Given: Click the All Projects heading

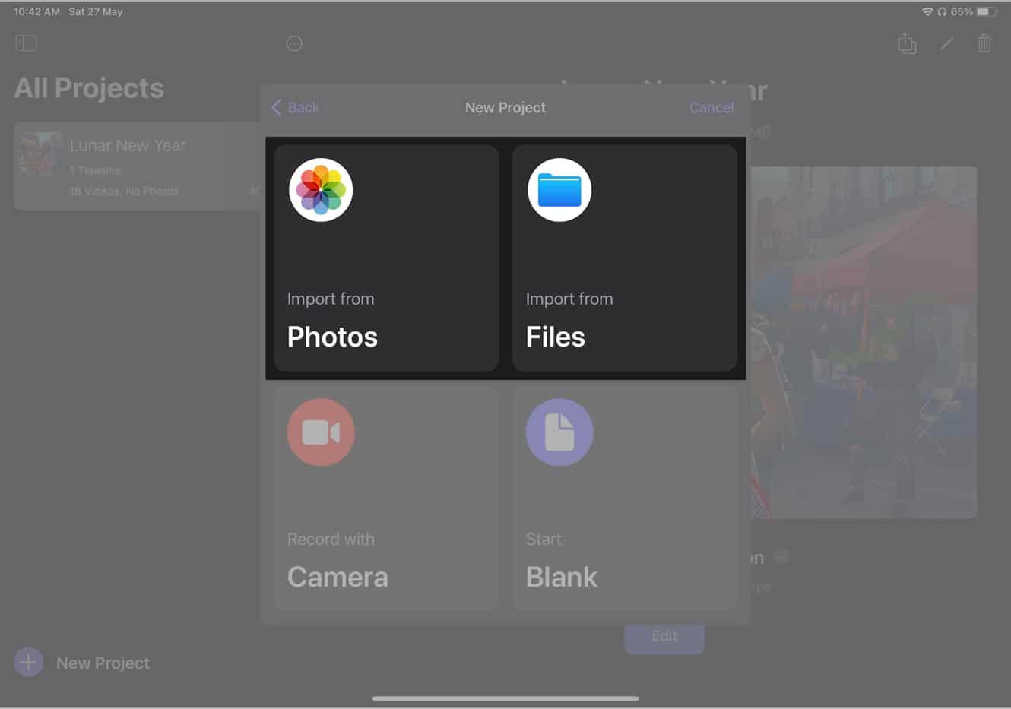Looking at the screenshot, I should (89, 88).
